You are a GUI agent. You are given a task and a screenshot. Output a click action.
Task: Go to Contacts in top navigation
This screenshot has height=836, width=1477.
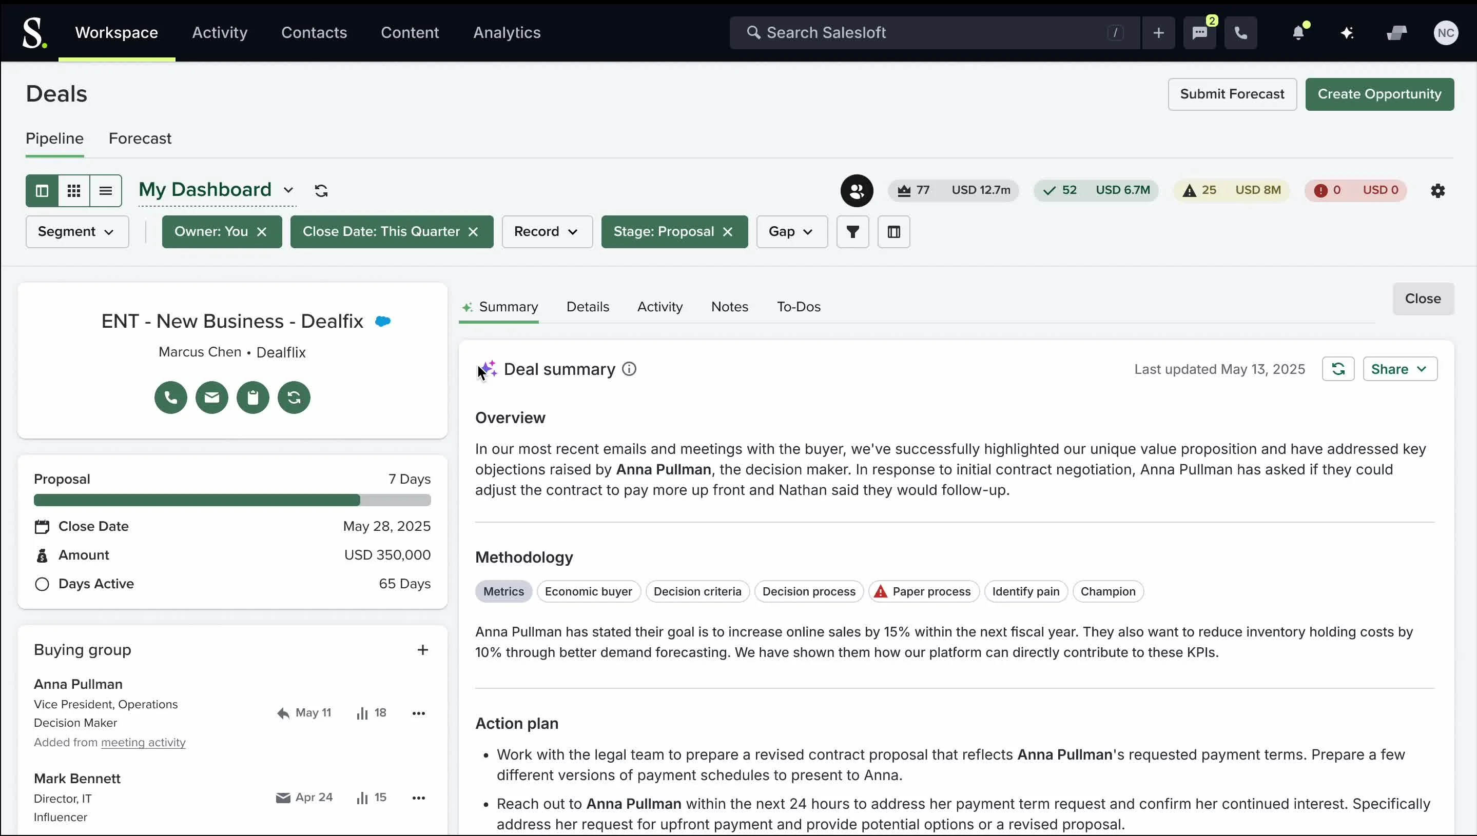tap(314, 33)
